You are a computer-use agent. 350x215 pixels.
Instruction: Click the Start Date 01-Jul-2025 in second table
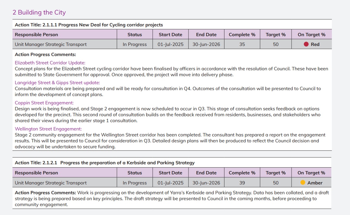(x=170, y=183)
